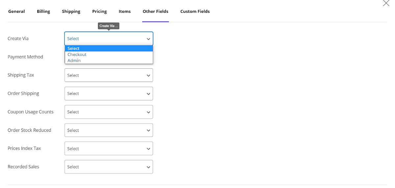Image resolution: width=395 pixels, height=188 pixels.
Task: Pick the highlighted Select option in list
Action: click(x=74, y=48)
